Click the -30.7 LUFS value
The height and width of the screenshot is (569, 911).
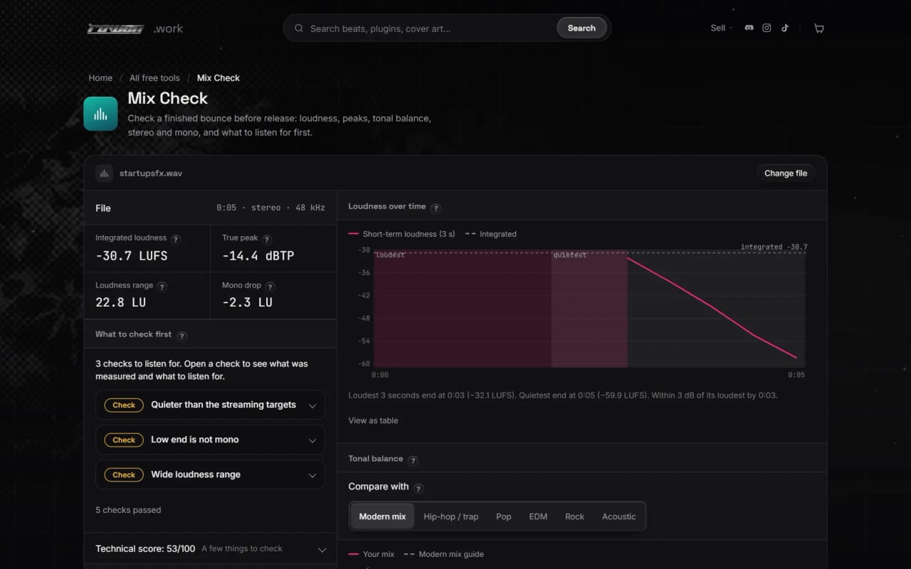[x=132, y=256]
